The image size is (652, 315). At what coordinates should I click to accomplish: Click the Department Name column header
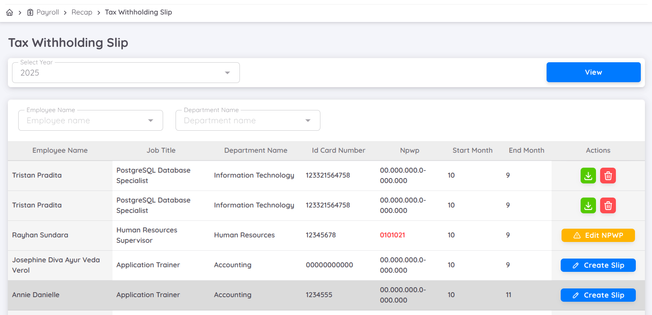(x=256, y=150)
